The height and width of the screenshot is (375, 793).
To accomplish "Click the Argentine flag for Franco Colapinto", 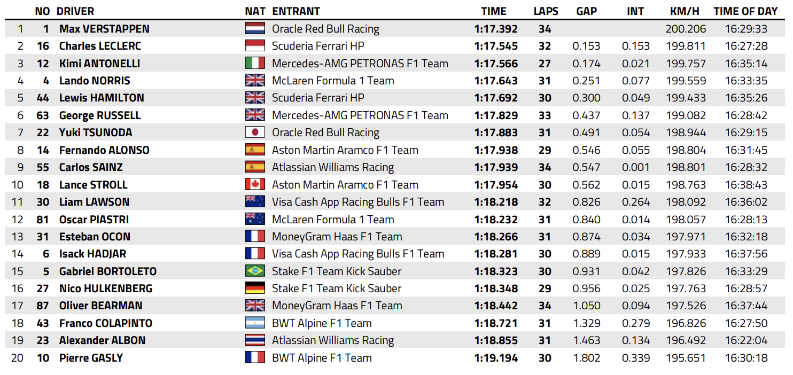I will pos(255,323).
